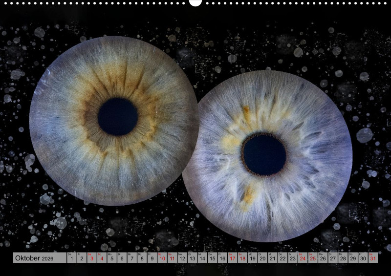Select the last day, red 31
This screenshot has height=276, width=391.
(373, 258)
